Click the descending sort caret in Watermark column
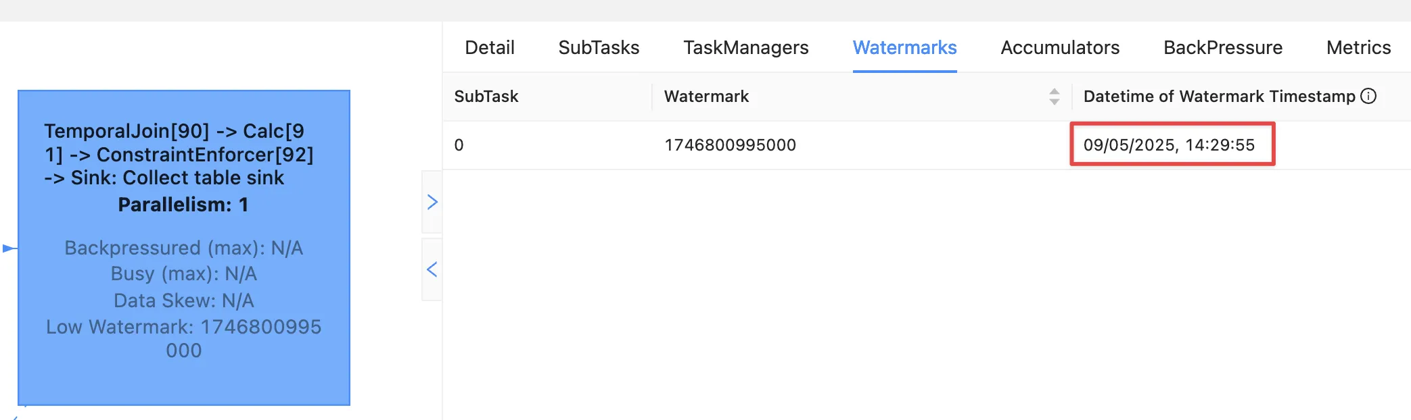This screenshot has width=1411, height=420. coord(1054,102)
